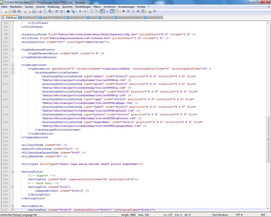Screen dimensions: 271x217
Task: Open the Kodierung menu
Action: [53, 7]
